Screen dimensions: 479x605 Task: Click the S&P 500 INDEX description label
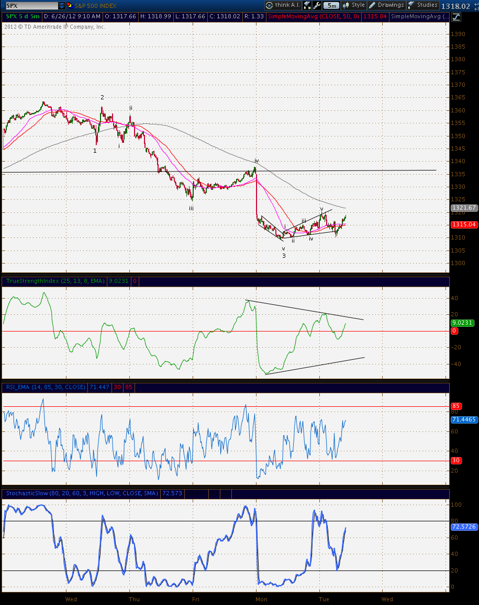click(95, 6)
